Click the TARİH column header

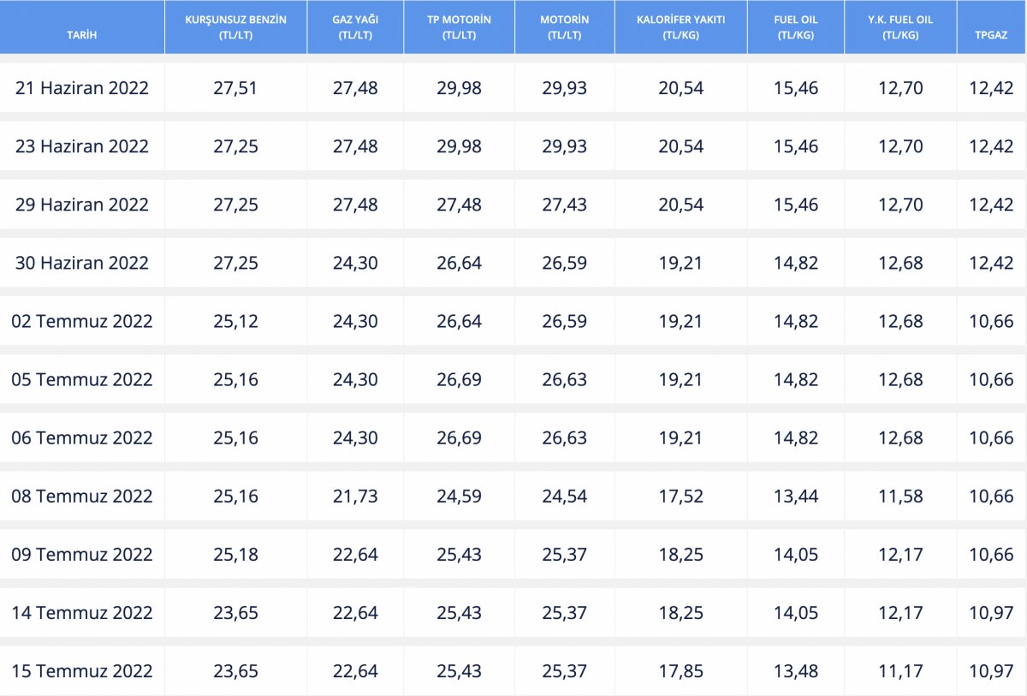82,35
